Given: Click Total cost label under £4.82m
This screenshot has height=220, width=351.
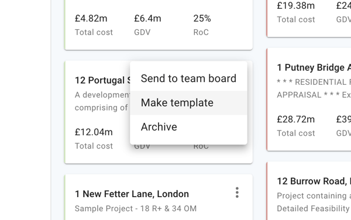Looking at the screenshot, I should [x=94, y=32].
